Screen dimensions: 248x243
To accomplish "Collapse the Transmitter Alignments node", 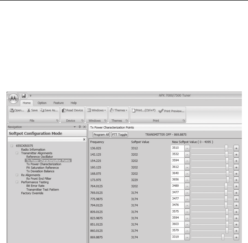I will point(17,153).
